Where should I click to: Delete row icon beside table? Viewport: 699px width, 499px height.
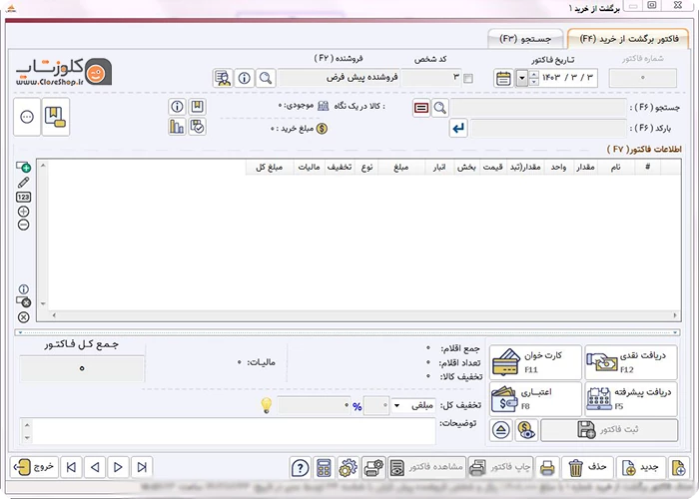click(x=24, y=302)
